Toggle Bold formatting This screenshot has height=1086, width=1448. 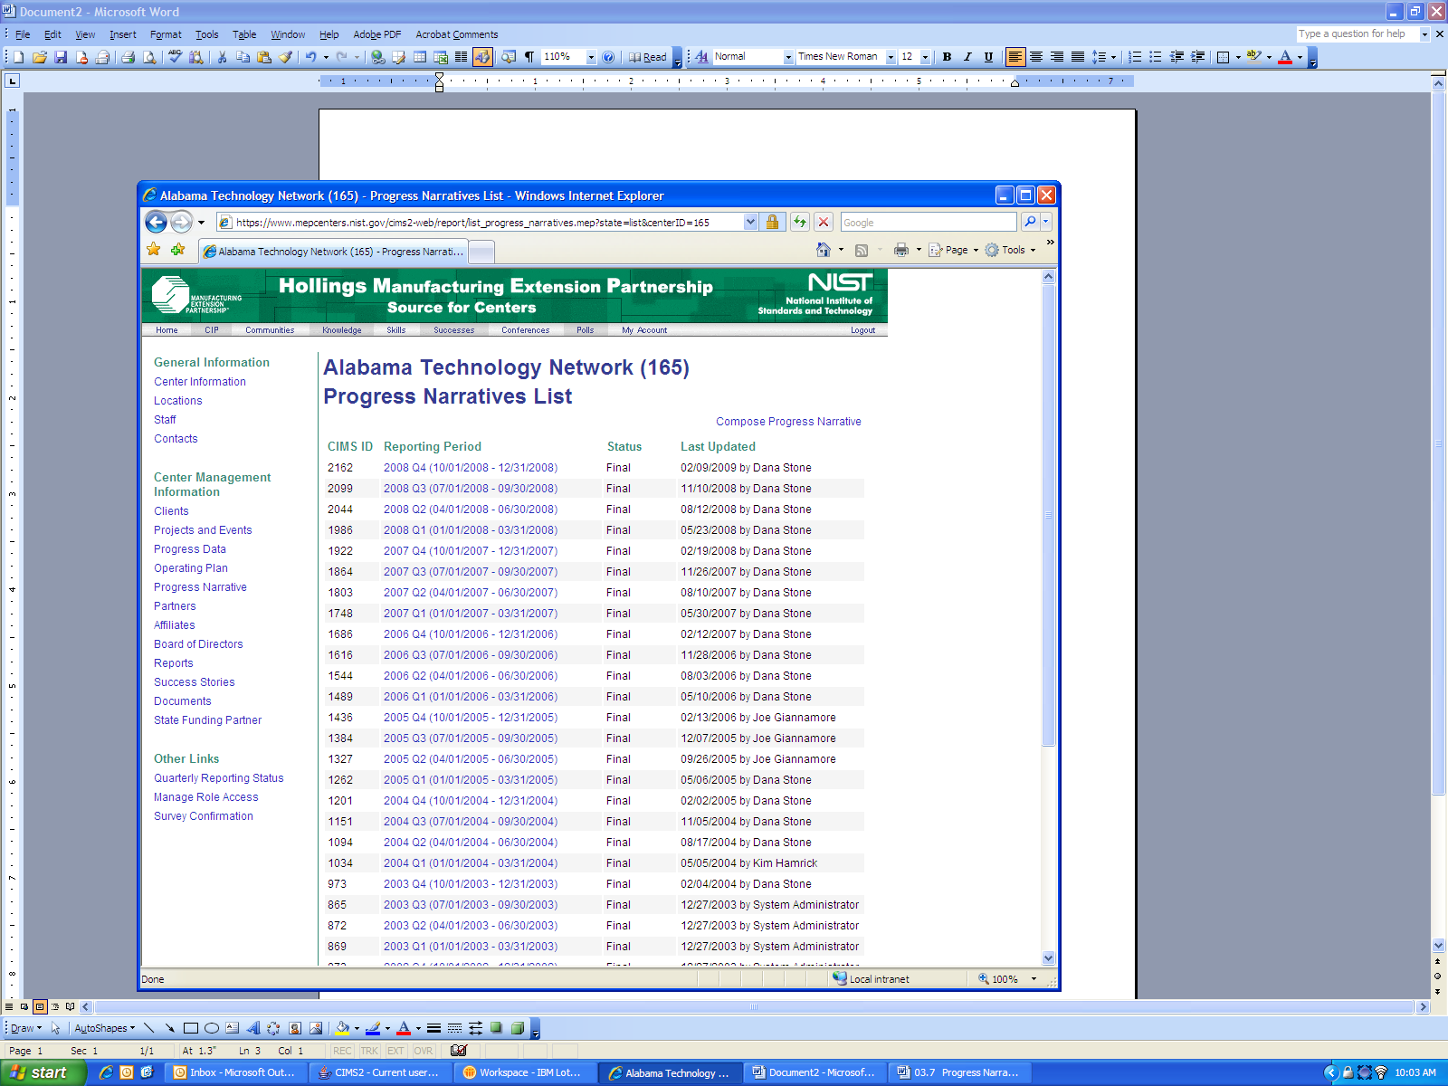click(x=947, y=57)
